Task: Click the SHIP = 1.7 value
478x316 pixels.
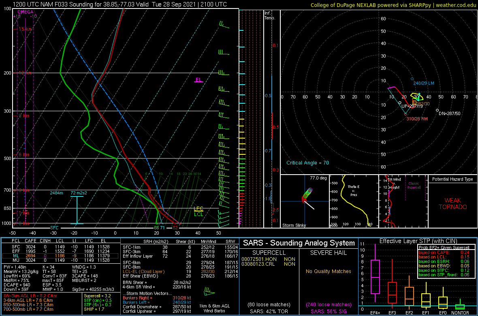Action: pos(94,309)
